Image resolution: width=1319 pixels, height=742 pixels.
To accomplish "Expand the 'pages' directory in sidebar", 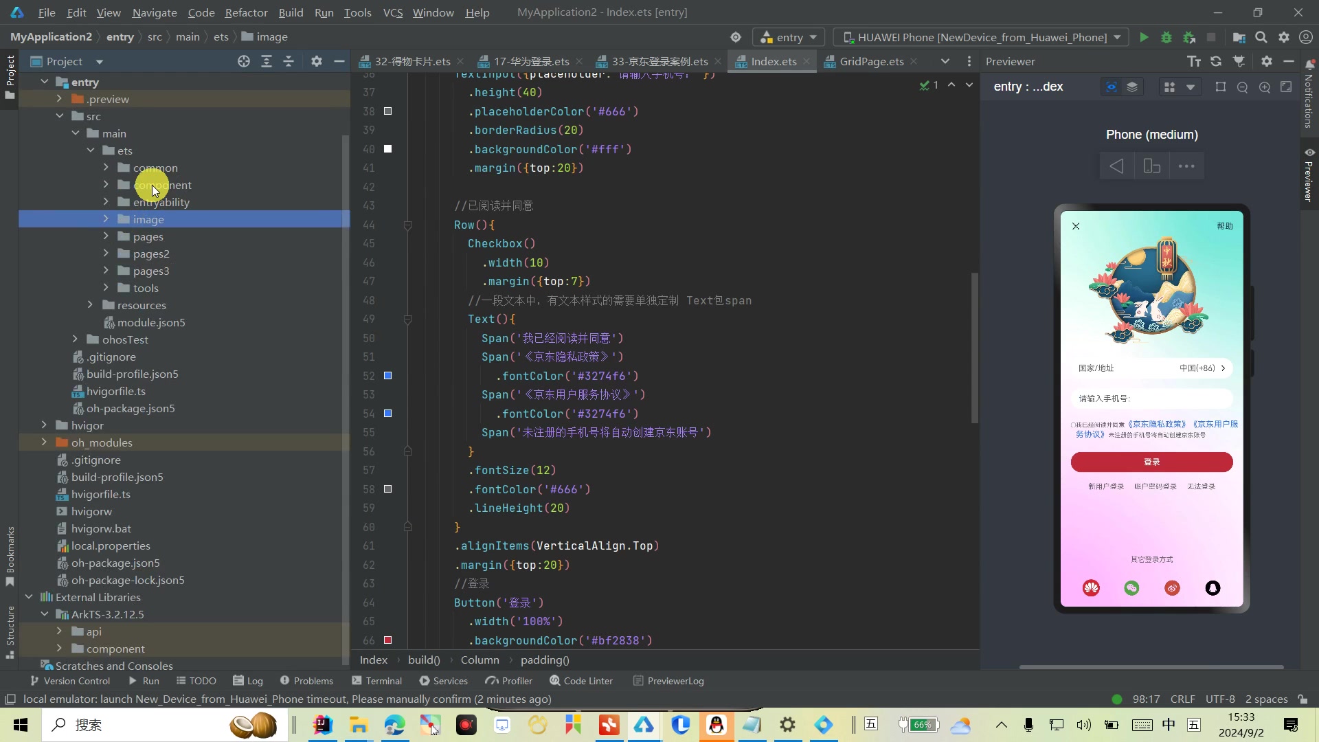I will tap(106, 236).
